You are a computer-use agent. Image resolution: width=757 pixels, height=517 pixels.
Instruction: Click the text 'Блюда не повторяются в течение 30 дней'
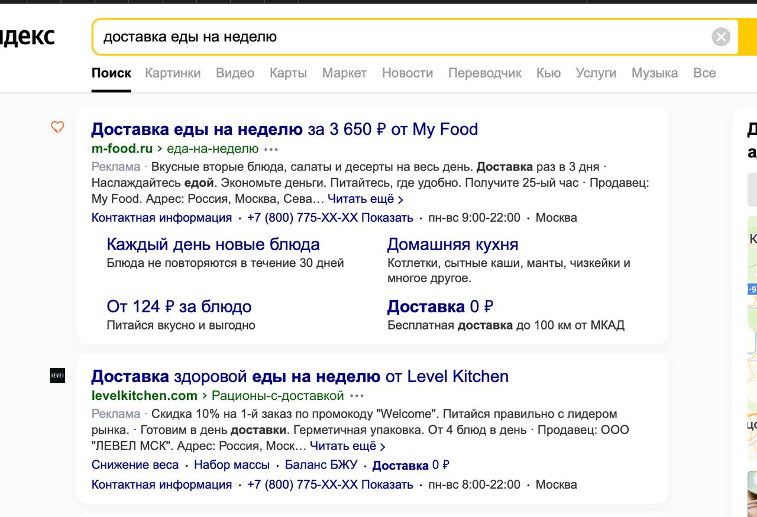coord(225,263)
